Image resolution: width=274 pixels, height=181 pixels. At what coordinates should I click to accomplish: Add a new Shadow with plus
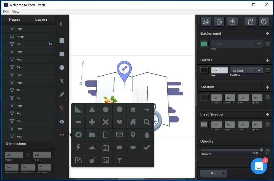tap(267, 87)
